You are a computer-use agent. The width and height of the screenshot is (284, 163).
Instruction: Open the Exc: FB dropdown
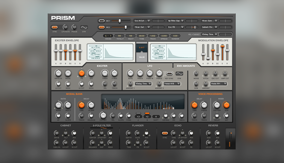(x=176, y=27)
